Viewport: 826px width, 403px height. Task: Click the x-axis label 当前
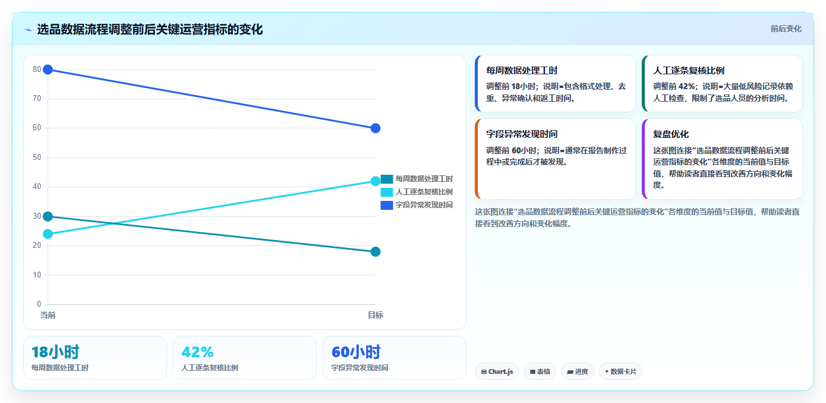[x=48, y=315]
